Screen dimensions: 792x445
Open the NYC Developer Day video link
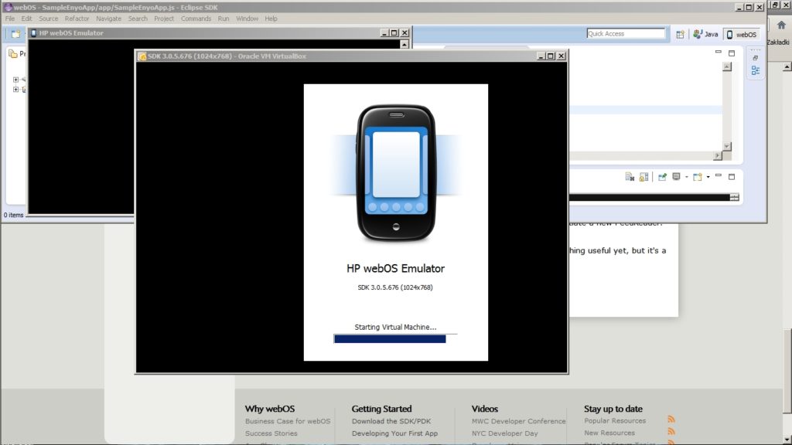point(504,433)
